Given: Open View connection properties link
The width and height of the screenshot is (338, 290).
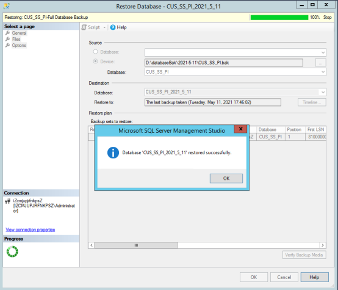Looking at the screenshot, I should point(30,230).
